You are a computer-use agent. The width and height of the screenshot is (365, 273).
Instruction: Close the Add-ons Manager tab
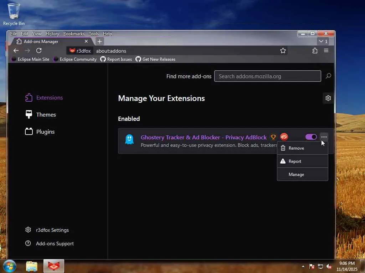86,41
